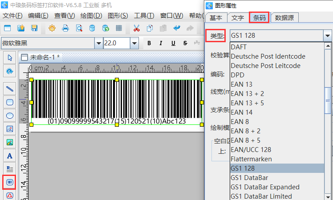Choose EAN 8 barcode type
The image size is (333, 200).
point(277,121)
